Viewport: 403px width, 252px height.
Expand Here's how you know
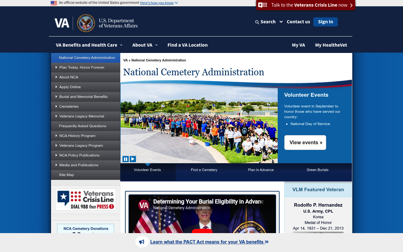159,3
